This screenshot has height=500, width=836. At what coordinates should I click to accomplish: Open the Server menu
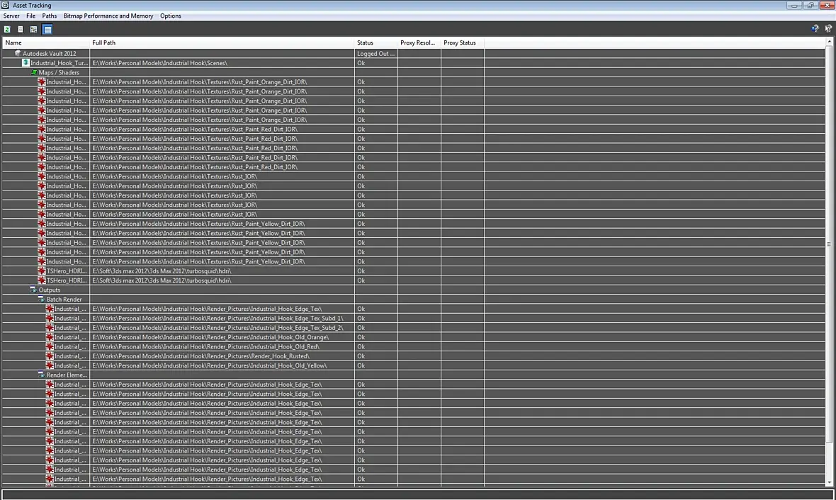11,16
